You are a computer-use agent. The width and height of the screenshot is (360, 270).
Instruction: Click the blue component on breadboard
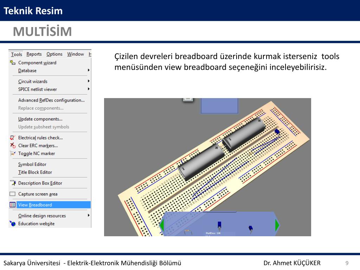pos(277,131)
